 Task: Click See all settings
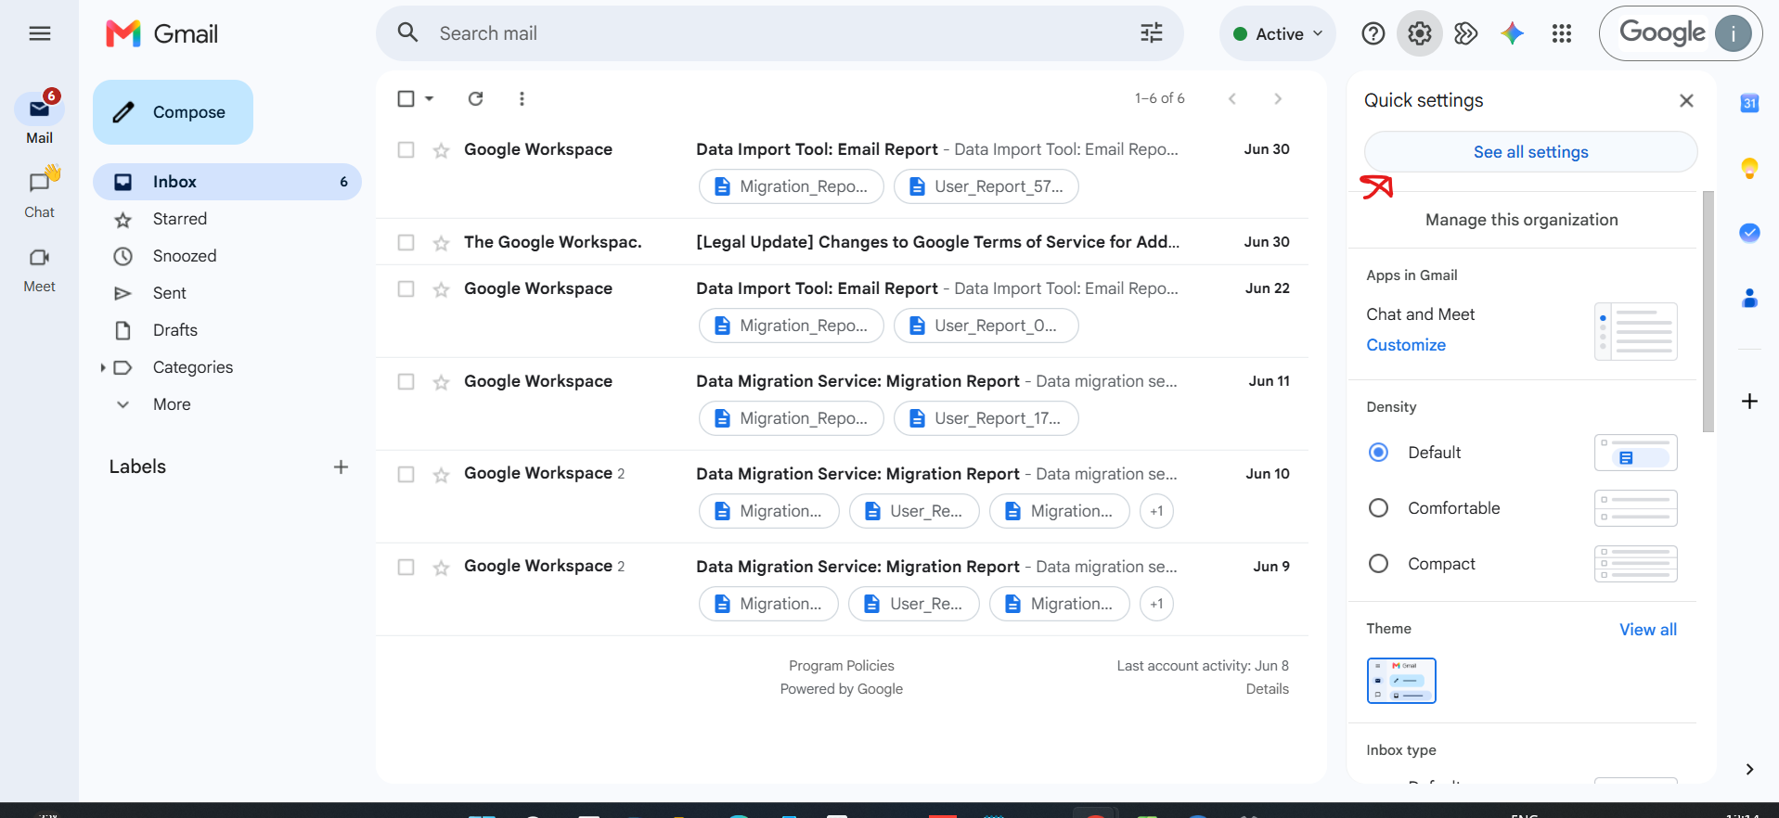point(1530,152)
